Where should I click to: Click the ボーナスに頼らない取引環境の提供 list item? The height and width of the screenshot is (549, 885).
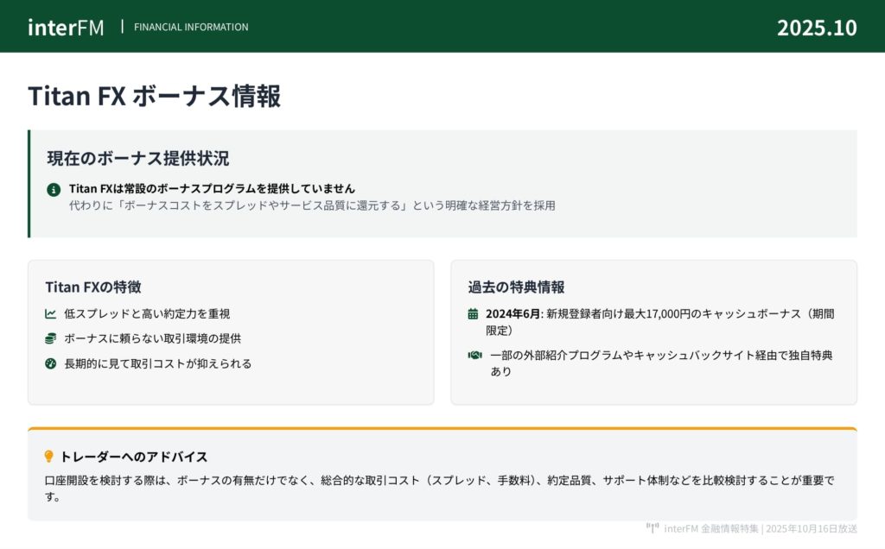click(152, 338)
